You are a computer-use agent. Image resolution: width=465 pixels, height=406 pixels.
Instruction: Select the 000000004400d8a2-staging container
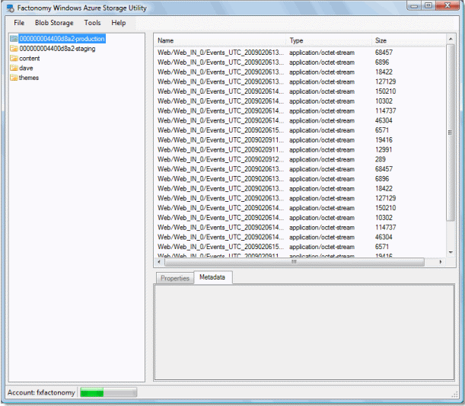(57, 49)
